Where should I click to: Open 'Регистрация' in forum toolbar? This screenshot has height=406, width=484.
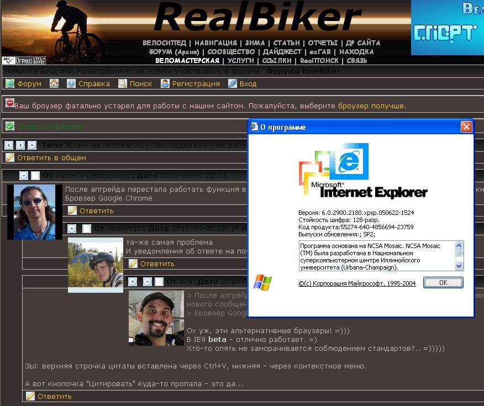[x=196, y=84]
